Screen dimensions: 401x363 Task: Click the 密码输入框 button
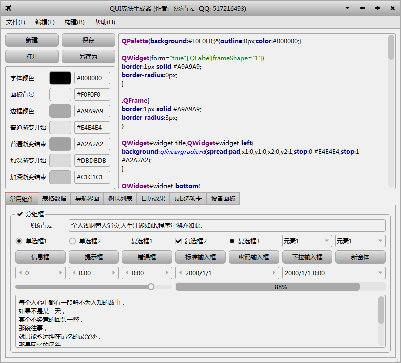[253, 257]
